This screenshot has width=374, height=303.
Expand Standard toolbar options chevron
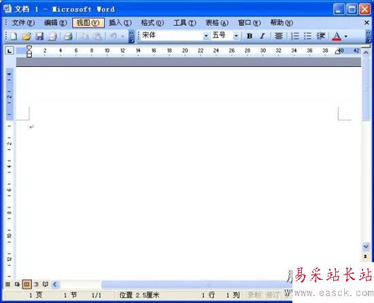[x=131, y=36]
